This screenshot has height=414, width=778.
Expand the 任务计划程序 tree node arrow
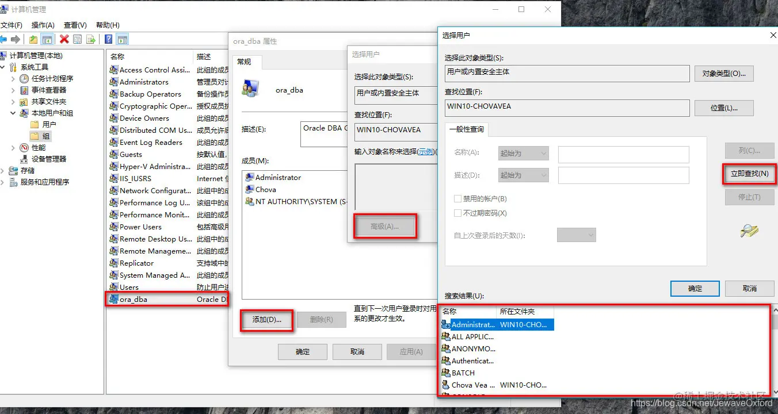point(13,79)
